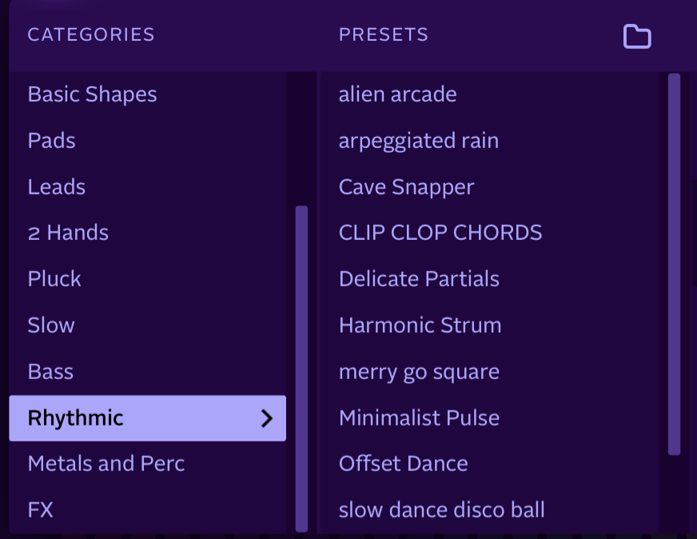This screenshot has height=539, width=697.
Task: Load the alien arcade preset
Action: tap(397, 94)
